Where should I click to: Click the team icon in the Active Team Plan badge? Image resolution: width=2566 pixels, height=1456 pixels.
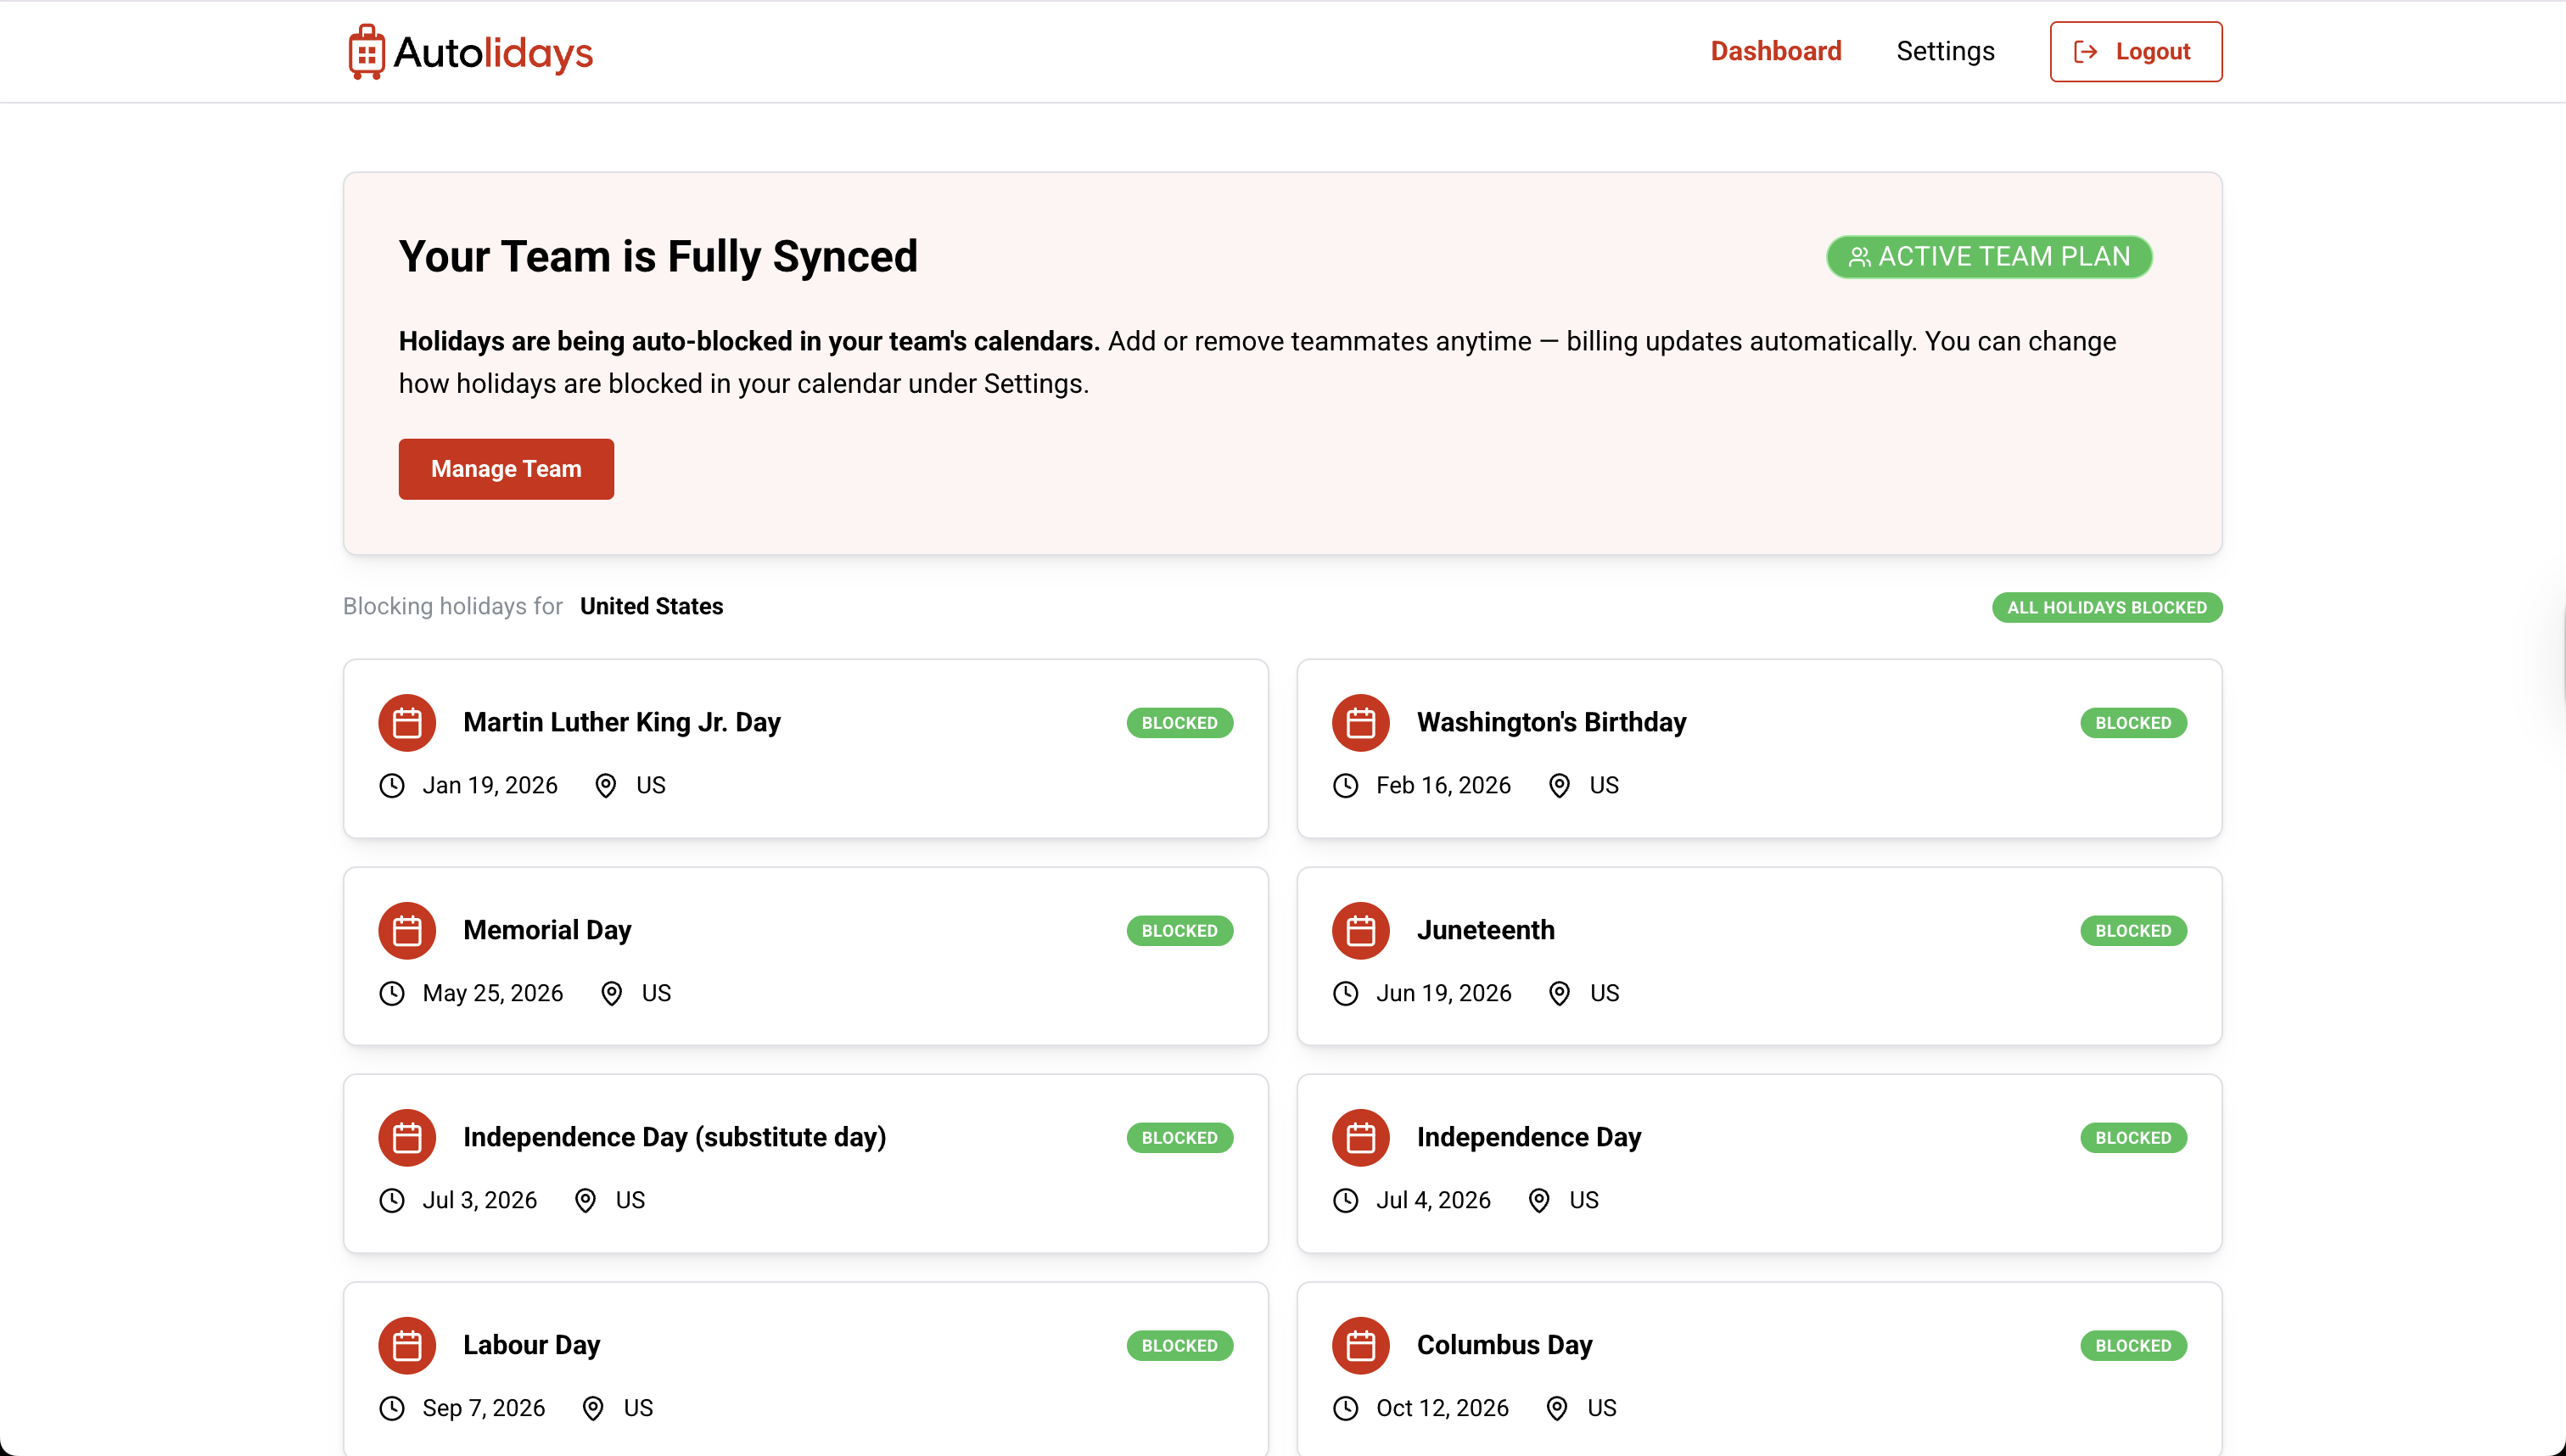1859,257
